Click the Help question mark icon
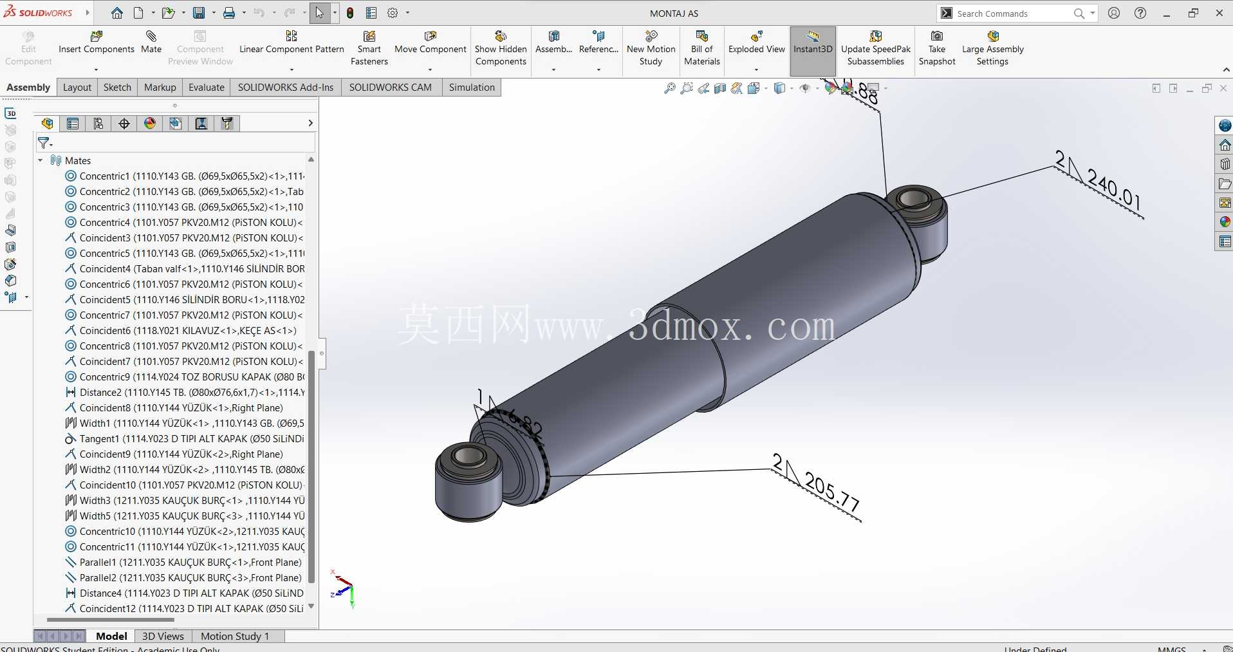The width and height of the screenshot is (1233, 652). (1140, 13)
